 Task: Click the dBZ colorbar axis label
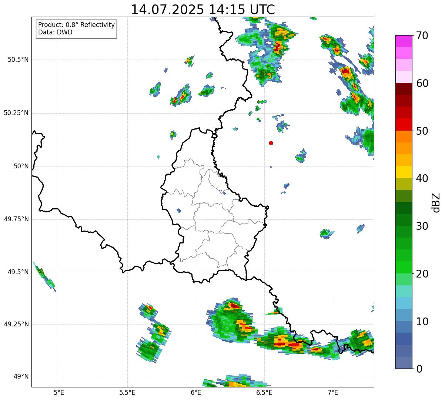point(436,202)
